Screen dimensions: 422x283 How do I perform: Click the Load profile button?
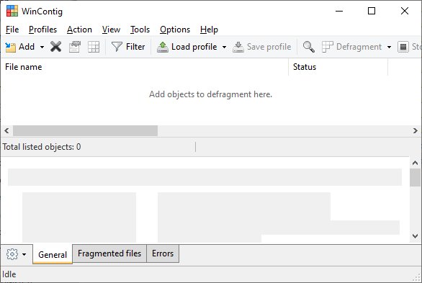click(x=188, y=47)
